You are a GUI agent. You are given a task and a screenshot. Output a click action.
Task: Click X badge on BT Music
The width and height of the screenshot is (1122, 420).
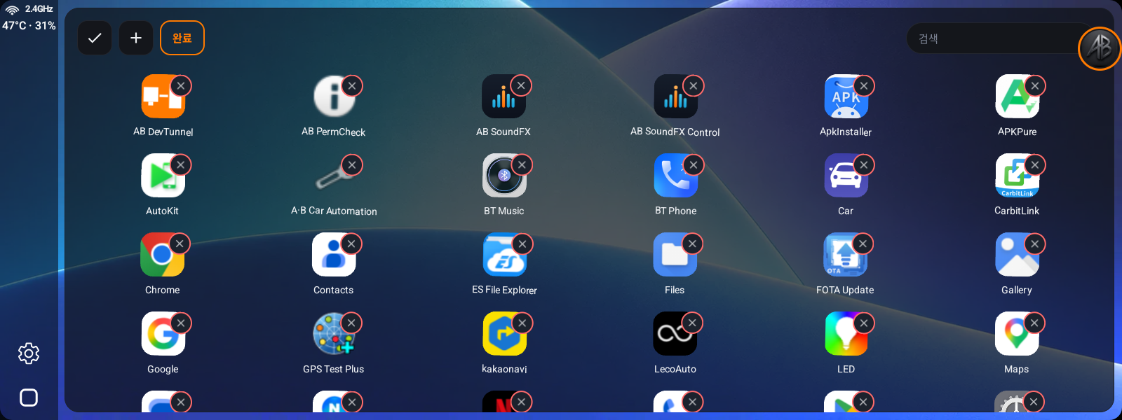(522, 164)
